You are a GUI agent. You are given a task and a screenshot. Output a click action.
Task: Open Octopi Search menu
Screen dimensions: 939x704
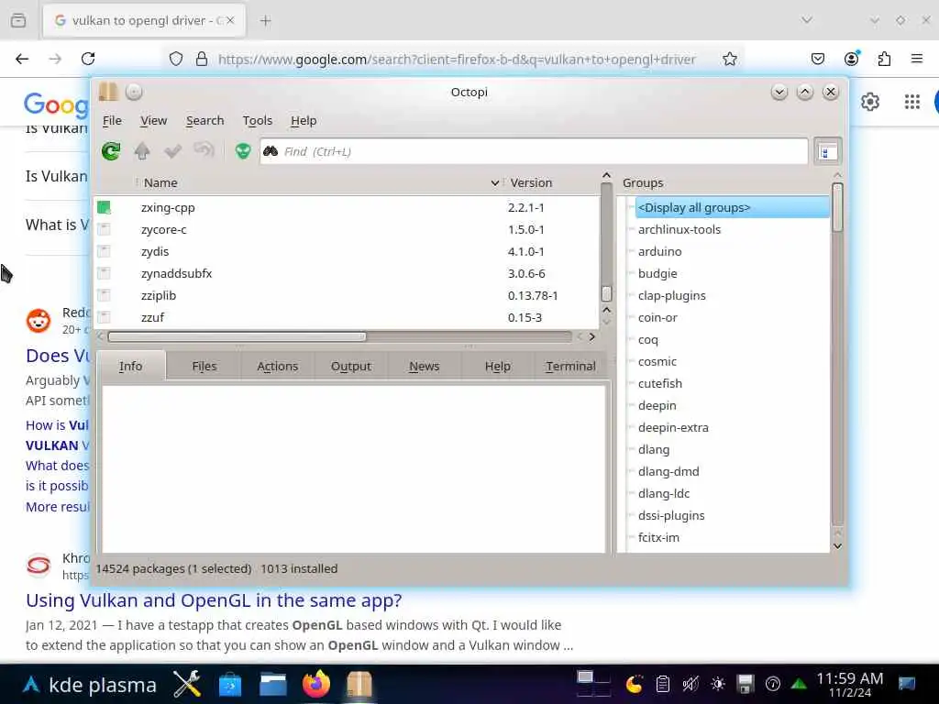(x=204, y=120)
